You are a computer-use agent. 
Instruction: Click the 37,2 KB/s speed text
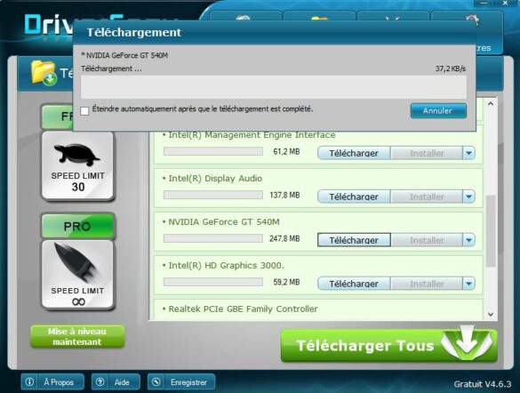[x=451, y=68]
